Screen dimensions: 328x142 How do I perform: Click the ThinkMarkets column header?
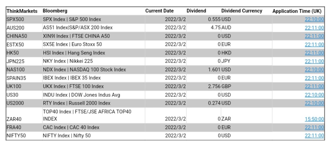click(x=22, y=11)
